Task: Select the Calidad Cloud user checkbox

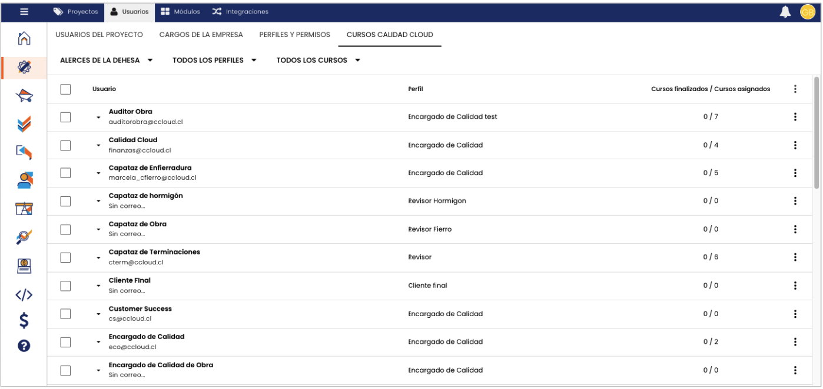Action: 65,145
